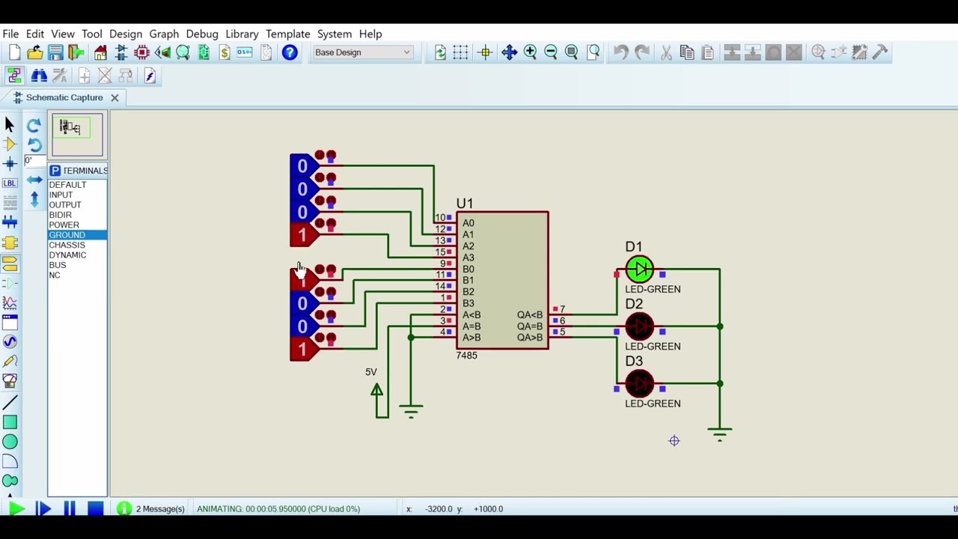Open a project with the folder icon

[34, 52]
